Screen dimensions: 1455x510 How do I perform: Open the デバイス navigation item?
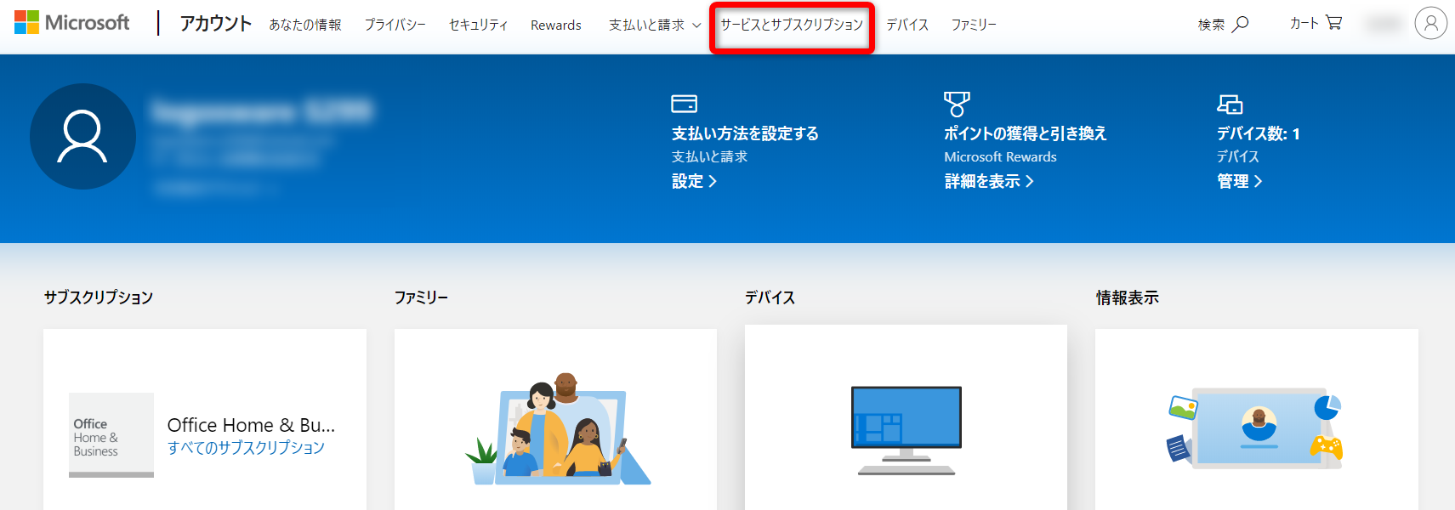pyautogui.click(x=907, y=25)
